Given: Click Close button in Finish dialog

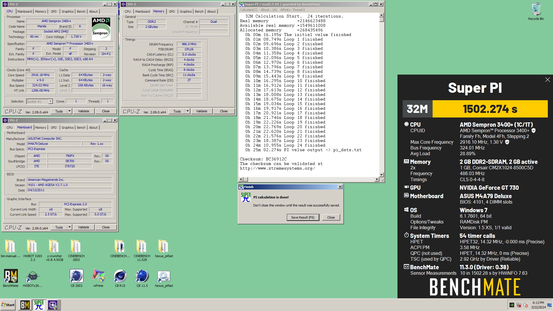Looking at the screenshot, I should coord(331,217).
